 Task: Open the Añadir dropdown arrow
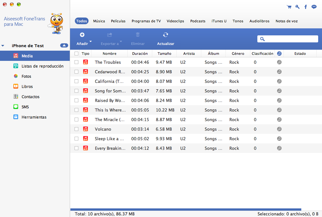(90, 41)
